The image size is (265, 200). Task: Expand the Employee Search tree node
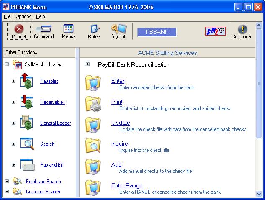click(x=7, y=182)
